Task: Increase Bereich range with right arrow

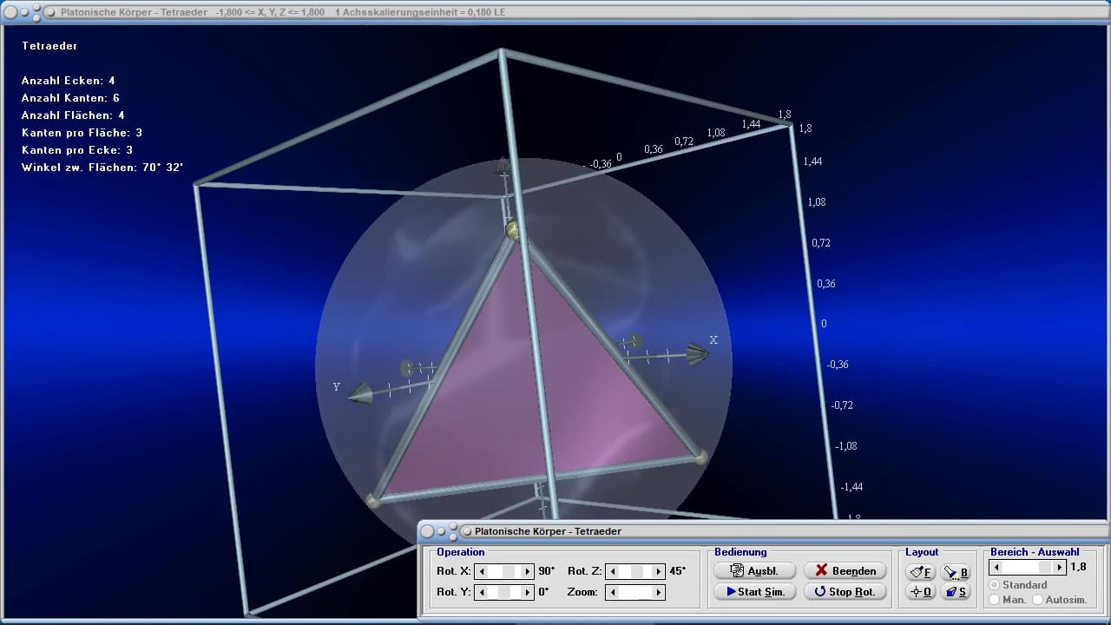Action: 1059,567
